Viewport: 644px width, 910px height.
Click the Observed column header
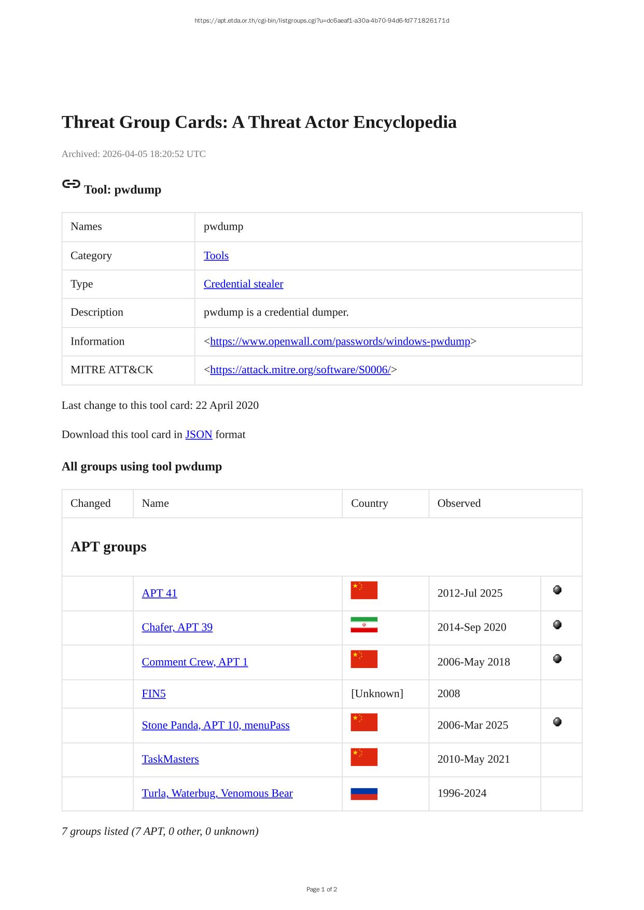[458, 503]
